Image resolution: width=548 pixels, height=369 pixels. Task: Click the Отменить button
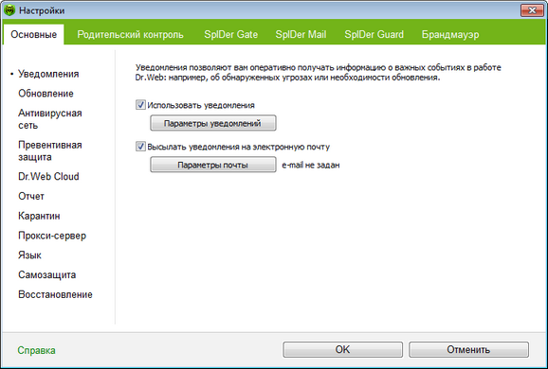468,349
